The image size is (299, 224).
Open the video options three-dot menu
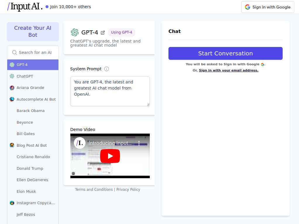point(139,143)
